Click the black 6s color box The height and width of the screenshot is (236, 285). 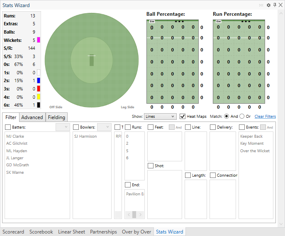click(x=39, y=105)
